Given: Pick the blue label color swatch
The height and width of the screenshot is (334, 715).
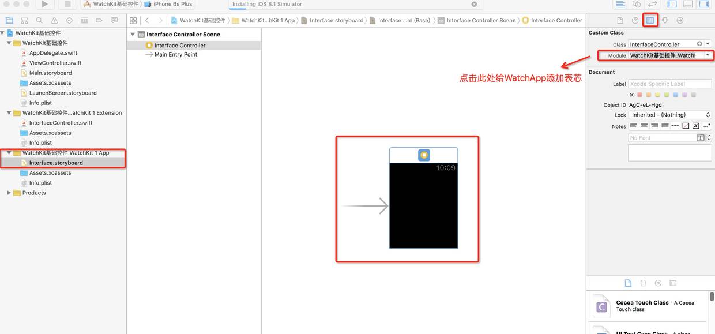Looking at the screenshot, I should pyautogui.click(x=675, y=95).
